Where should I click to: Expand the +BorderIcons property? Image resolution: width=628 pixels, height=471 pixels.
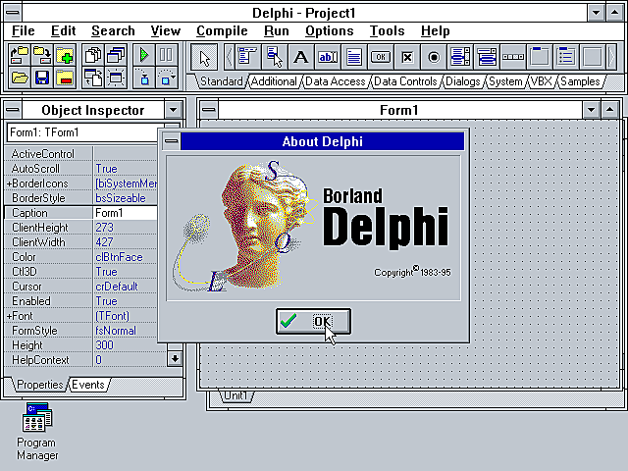(x=9, y=183)
